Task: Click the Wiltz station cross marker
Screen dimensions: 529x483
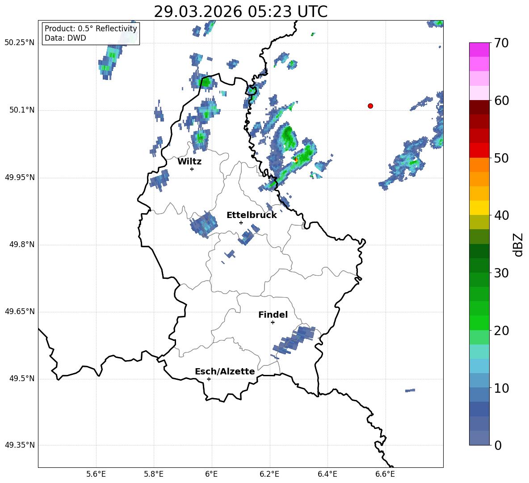Action: [x=192, y=169]
